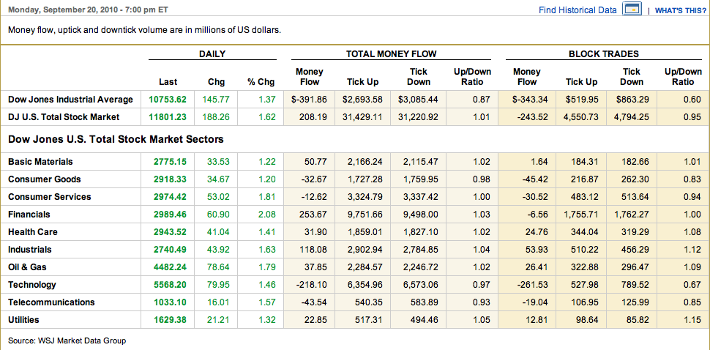
Task: Click Utilities up/down ratio 1.05
Action: tap(481, 320)
